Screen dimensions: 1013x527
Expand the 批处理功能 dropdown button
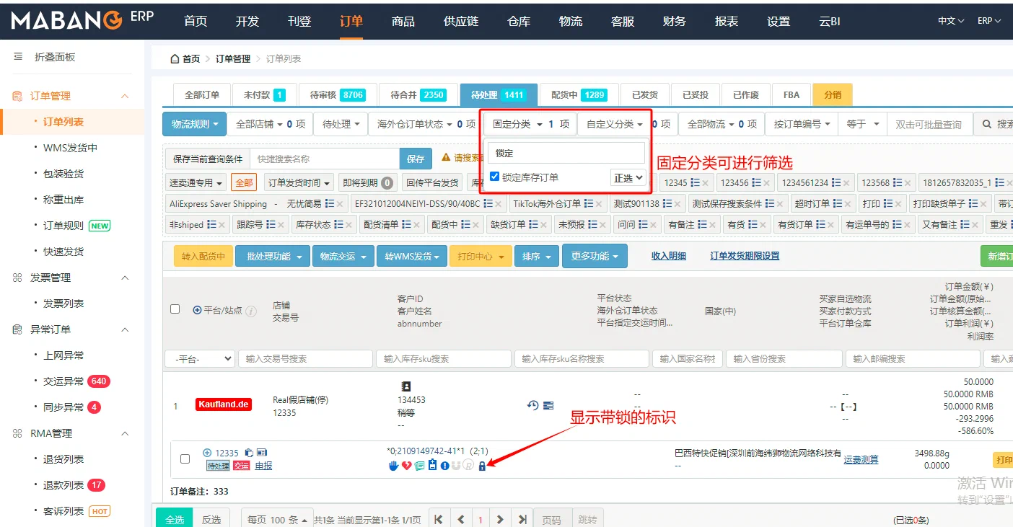[x=273, y=256]
